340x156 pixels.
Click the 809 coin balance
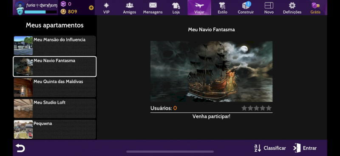[72, 12]
